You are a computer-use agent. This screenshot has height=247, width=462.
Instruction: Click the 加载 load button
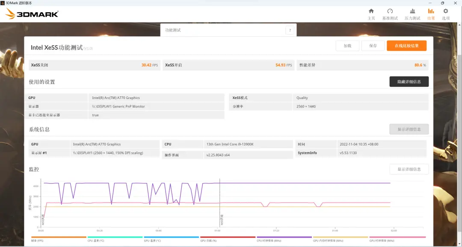(x=347, y=46)
